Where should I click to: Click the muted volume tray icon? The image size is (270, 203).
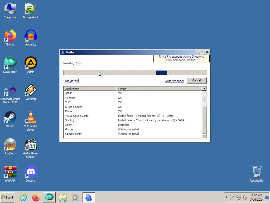click(245, 197)
